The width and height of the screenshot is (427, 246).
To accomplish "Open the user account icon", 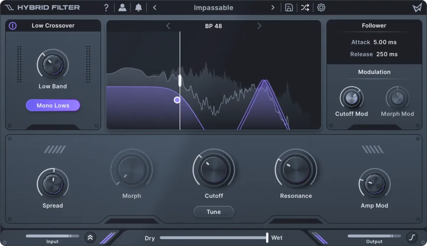I will click(x=122, y=8).
